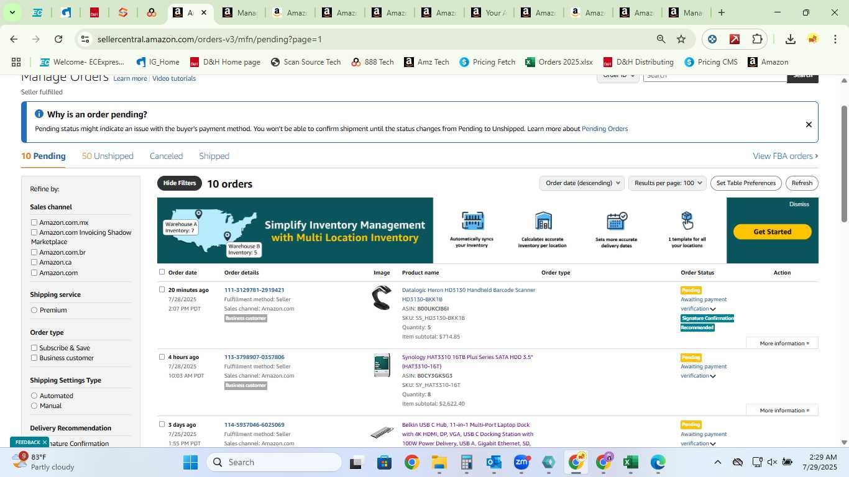This screenshot has height=477, width=849.
Task: Open the Pending Orders help link
Action: point(605,129)
